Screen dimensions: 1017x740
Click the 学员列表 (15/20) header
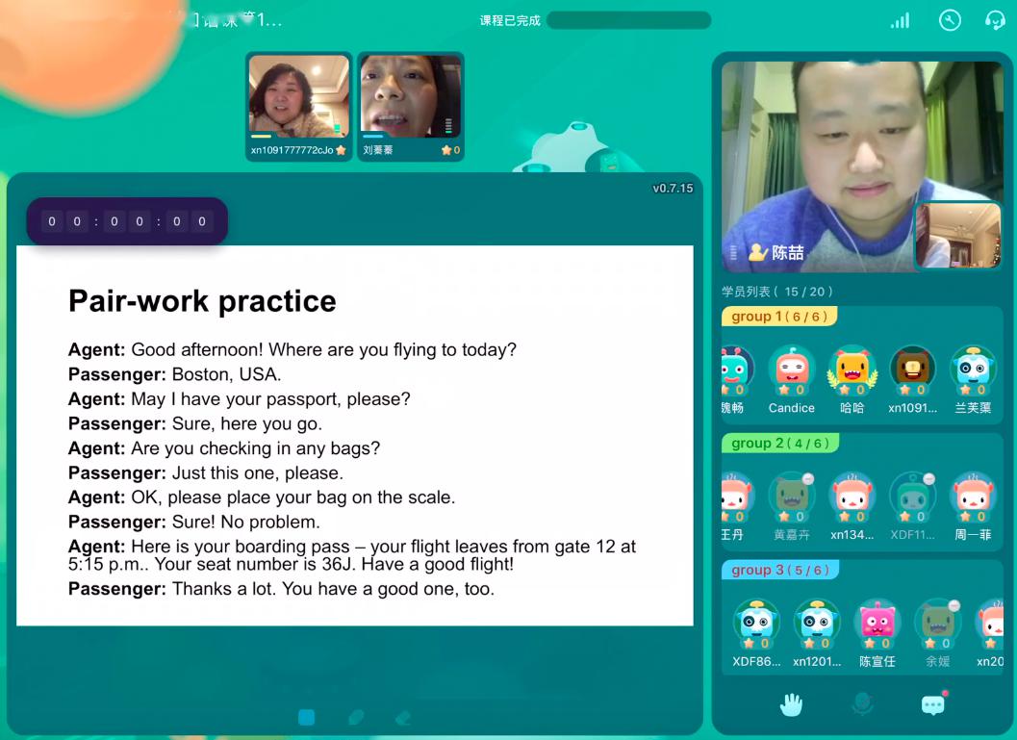point(777,292)
